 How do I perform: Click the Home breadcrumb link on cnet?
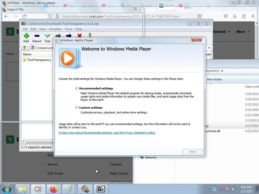10,54
